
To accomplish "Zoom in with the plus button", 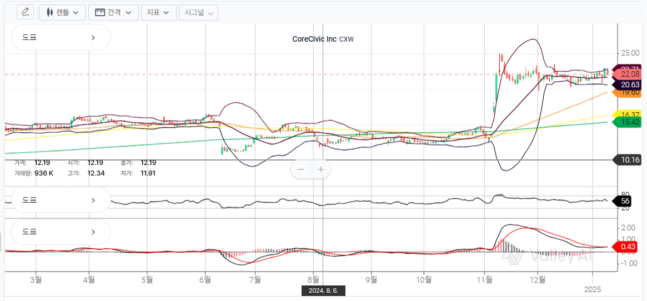I will 320,169.
